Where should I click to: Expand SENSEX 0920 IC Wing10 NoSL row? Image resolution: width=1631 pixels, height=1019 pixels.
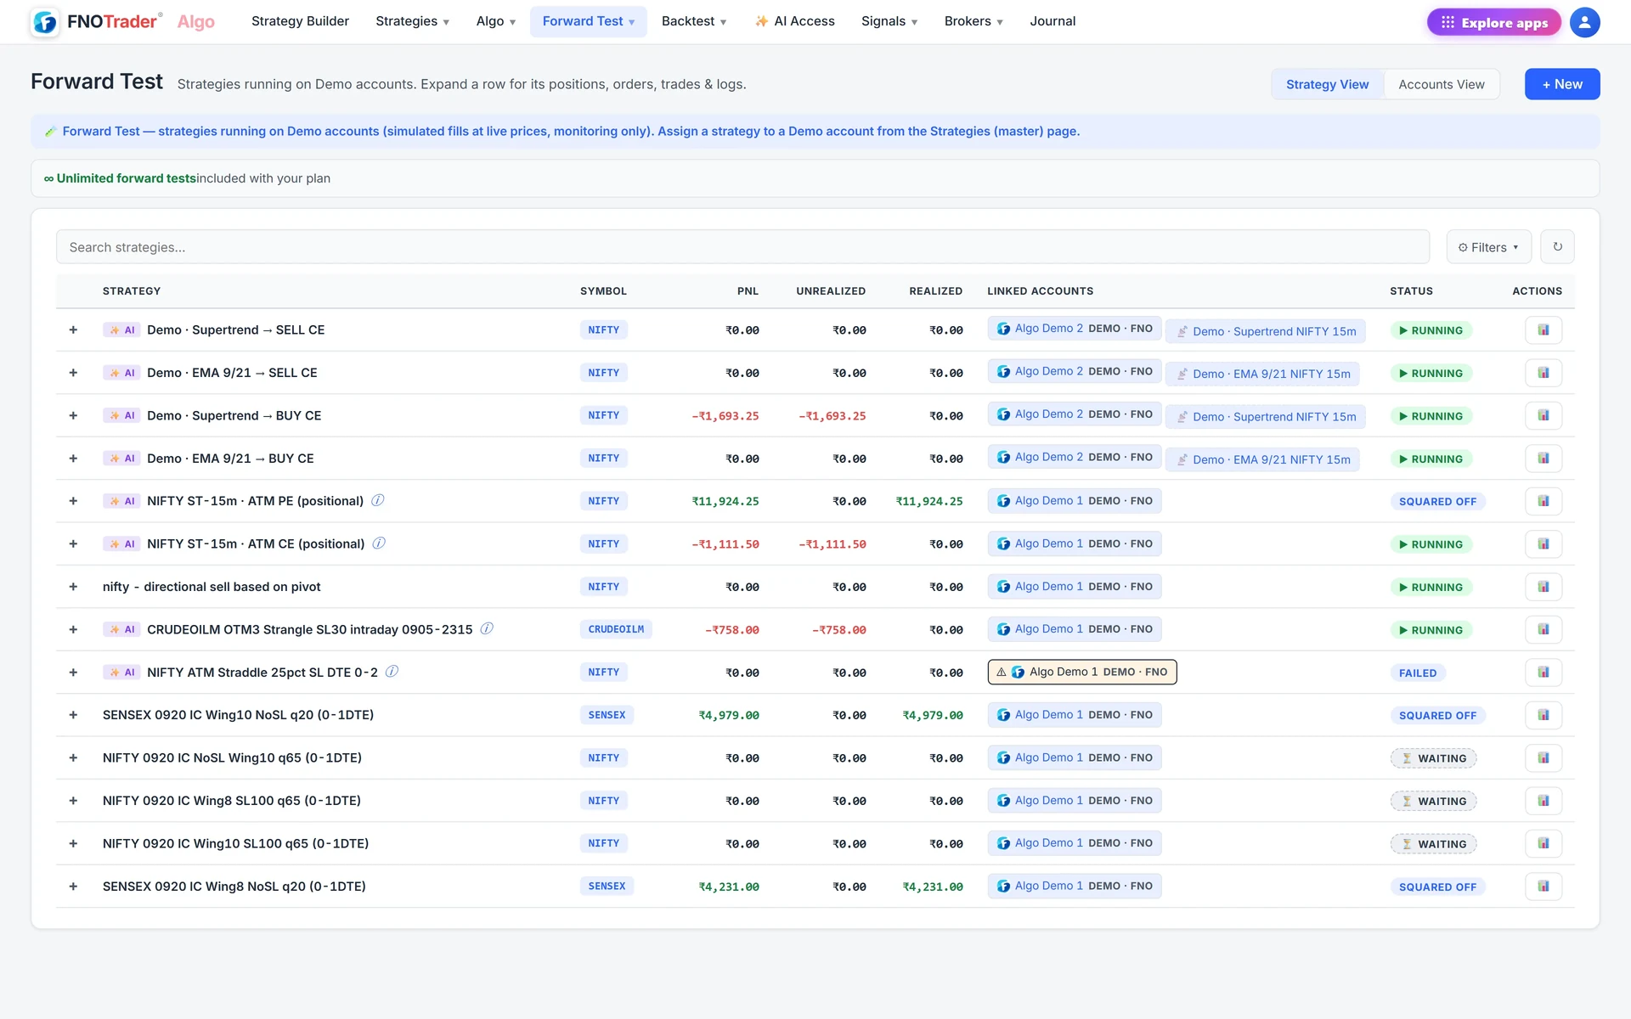(73, 715)
